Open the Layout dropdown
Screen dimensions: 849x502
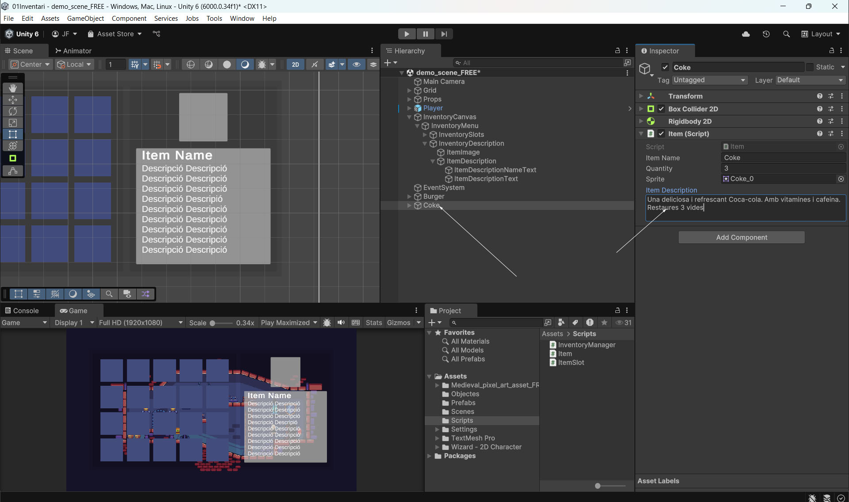821,34
